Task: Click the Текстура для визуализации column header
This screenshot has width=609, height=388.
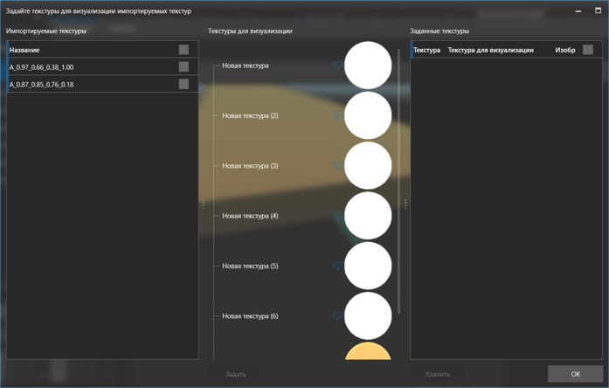Action: coord(490,50)
